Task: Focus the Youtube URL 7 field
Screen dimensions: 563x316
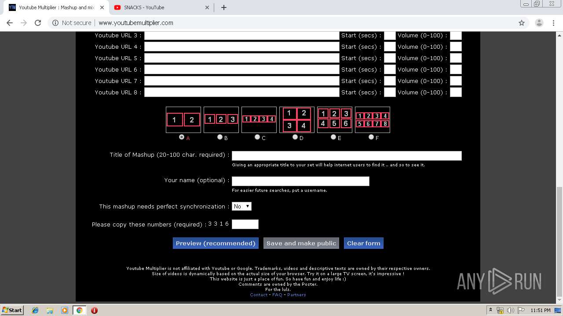Action: 242,81
